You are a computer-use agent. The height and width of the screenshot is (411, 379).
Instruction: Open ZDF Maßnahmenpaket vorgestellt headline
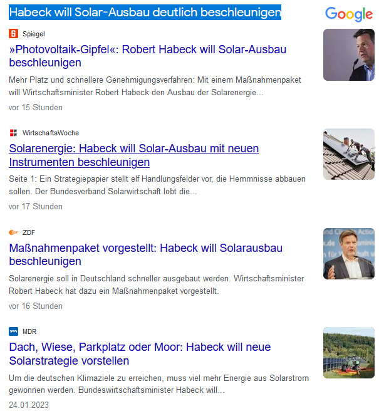point(145,254)
